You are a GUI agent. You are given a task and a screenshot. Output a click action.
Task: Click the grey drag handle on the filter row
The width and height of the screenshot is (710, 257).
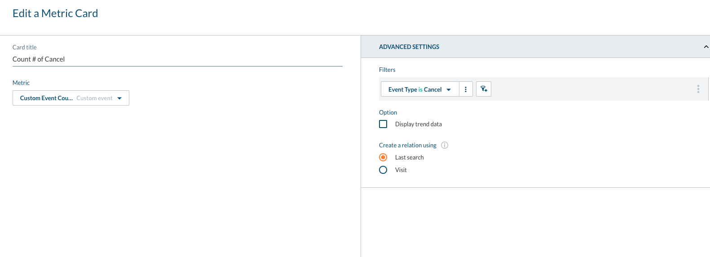click(x=698, y=89)
